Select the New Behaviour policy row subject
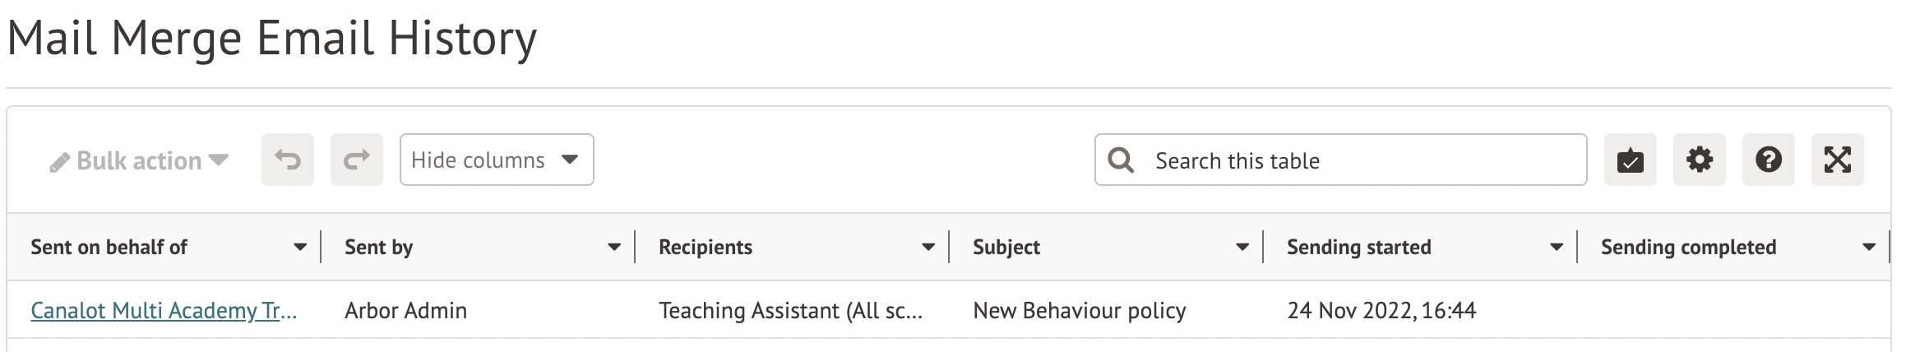 pos(1079,310)
